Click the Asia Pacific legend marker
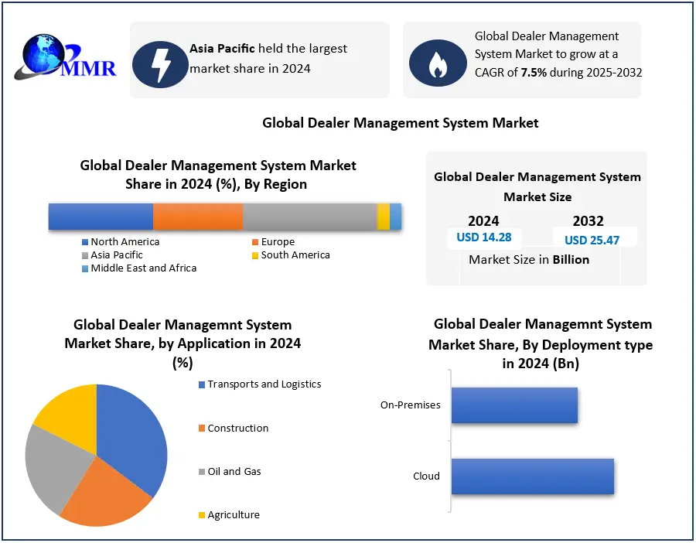The height and width of the screenshot is (543, 696). pos(85,255)
